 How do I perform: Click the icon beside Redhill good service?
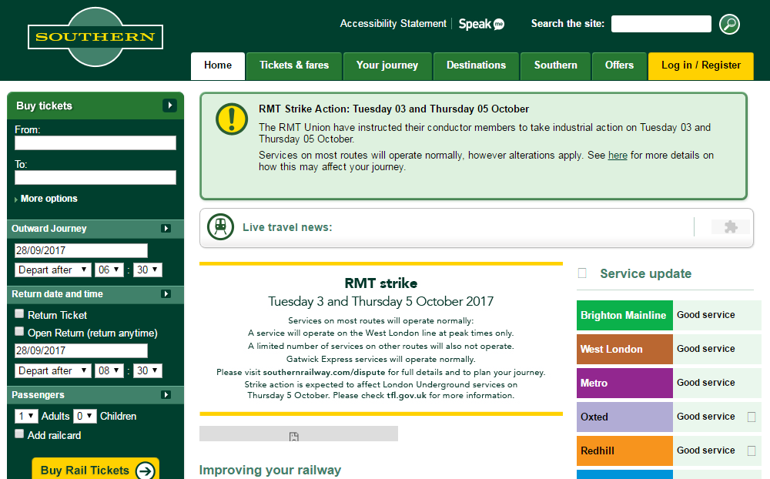[x=752, y=451]
